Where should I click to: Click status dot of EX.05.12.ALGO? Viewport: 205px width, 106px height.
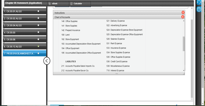(38, 46)
